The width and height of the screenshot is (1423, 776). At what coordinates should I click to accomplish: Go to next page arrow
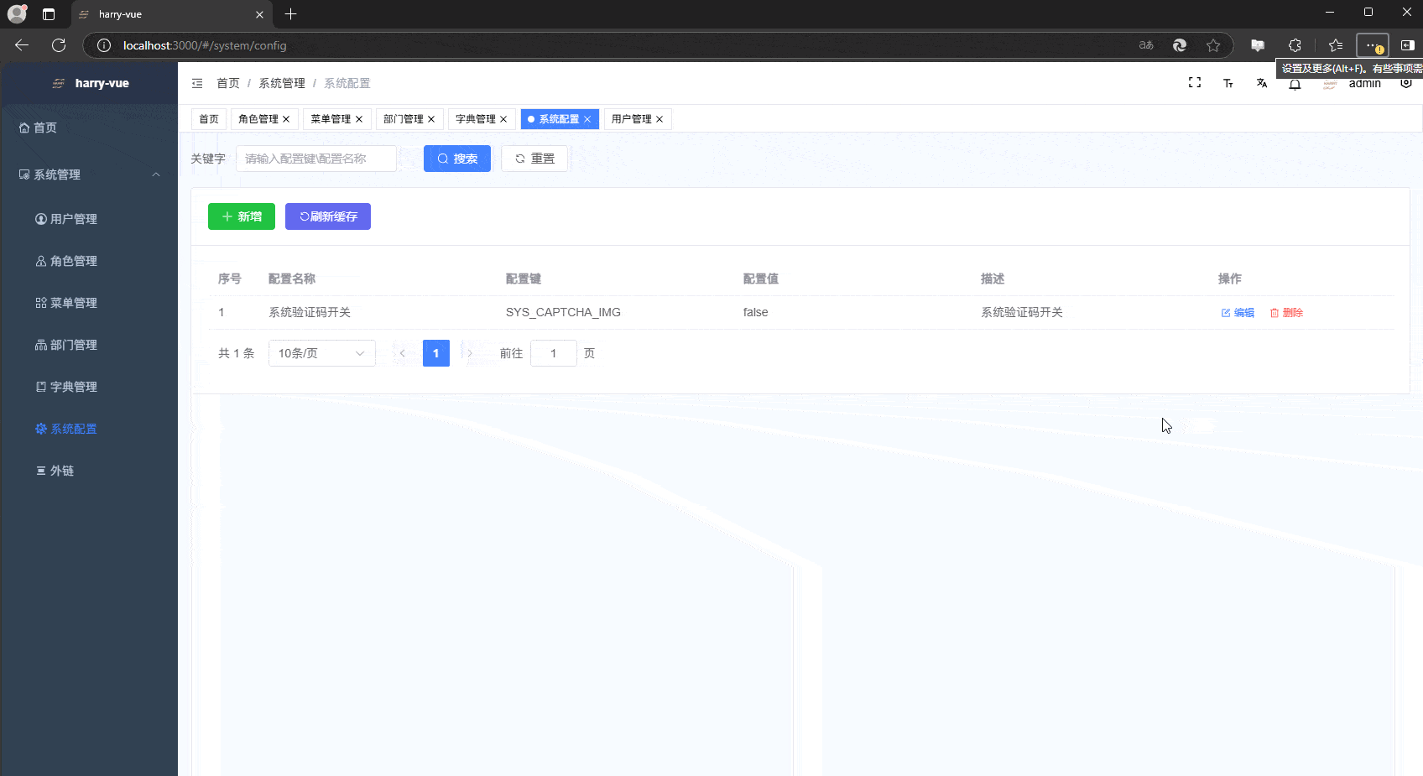point(470,353)
